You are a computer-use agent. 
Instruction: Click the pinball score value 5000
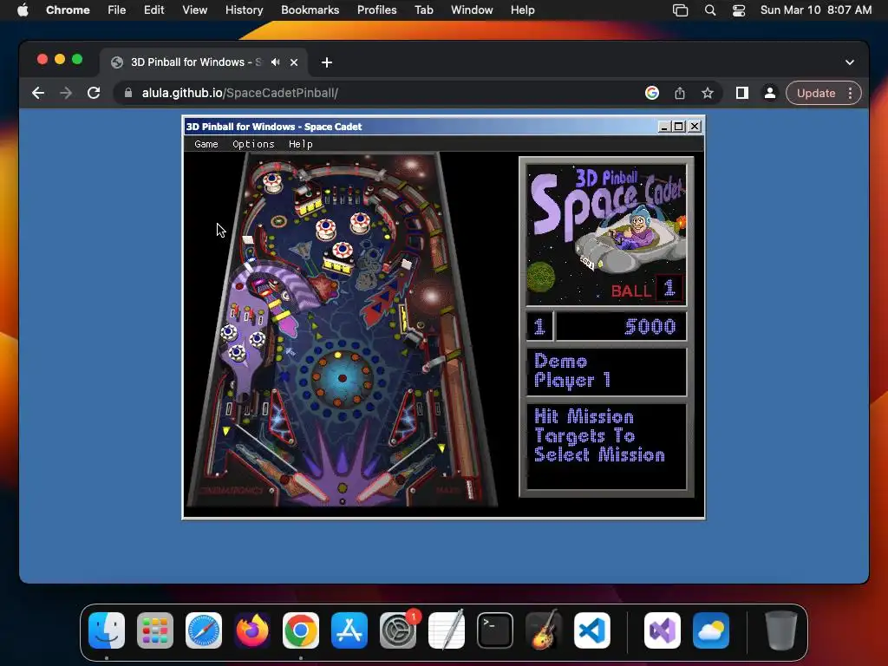click(650, 326)
